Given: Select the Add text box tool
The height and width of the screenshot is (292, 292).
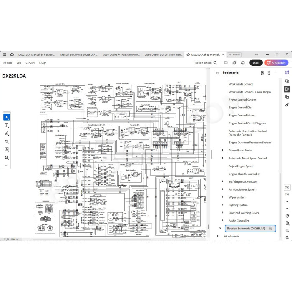Looking at the screenshot, I should (x=7, y=149).
